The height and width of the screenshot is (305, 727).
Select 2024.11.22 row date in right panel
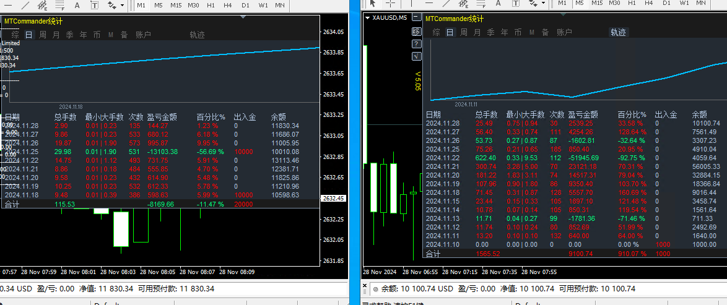[x=443, y=157]
